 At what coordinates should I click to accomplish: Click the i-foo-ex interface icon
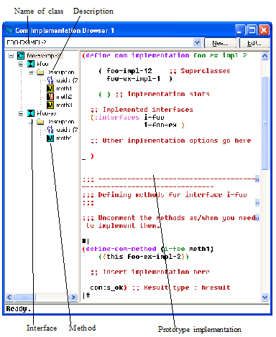(31, 113)
